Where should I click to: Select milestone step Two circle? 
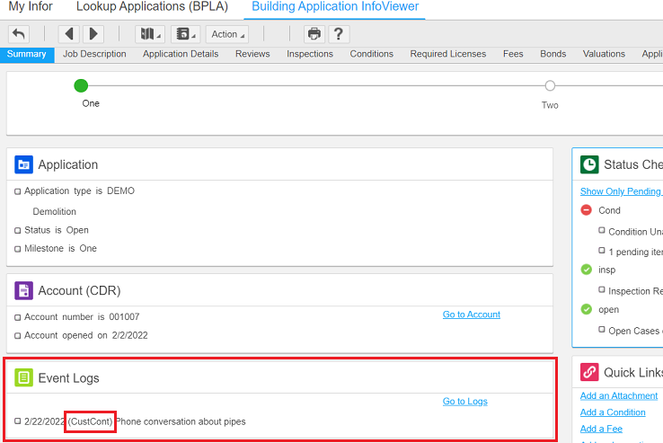click(550, 86)
